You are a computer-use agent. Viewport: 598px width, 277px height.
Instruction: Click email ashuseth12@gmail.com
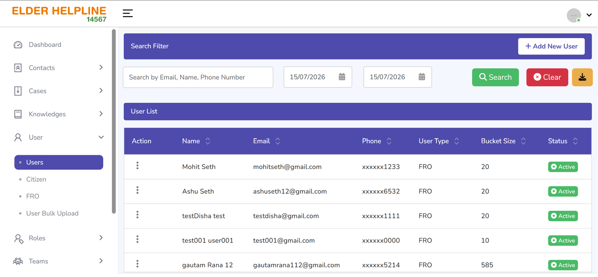pyautogui.click(x=290, y=191)
